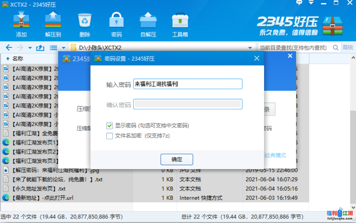
Task: Click the 解压到 (Extract to) icon
Action: (53, 24)
